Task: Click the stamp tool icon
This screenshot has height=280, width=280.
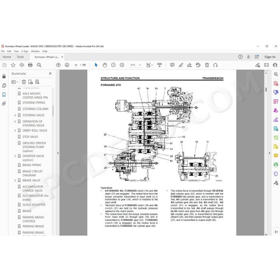Action: [x=198, y=65]
